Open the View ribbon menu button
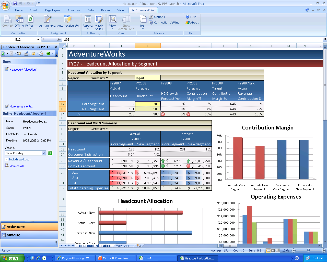 coord(112,22)
